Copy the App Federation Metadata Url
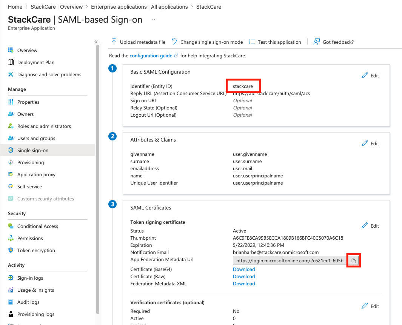 point(354,261)
